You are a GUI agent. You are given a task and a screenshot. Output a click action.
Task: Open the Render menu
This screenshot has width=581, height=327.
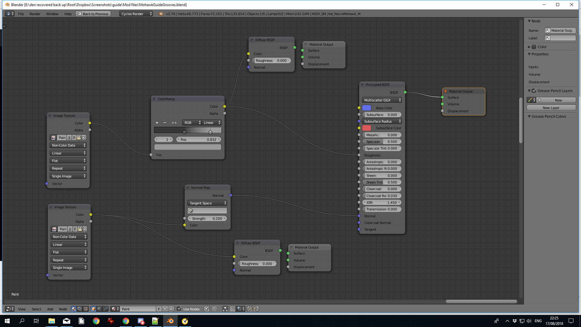(35, 14)
